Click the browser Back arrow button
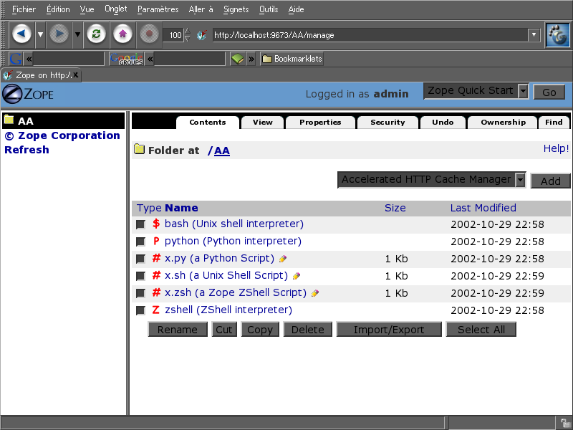Screen dimensions: 573x430 (22, 34)
